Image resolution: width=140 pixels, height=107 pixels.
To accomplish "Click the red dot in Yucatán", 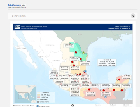I will [119, 79].
